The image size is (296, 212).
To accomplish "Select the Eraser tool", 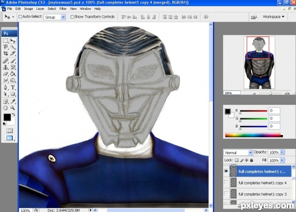I will [x=5, y=74].
